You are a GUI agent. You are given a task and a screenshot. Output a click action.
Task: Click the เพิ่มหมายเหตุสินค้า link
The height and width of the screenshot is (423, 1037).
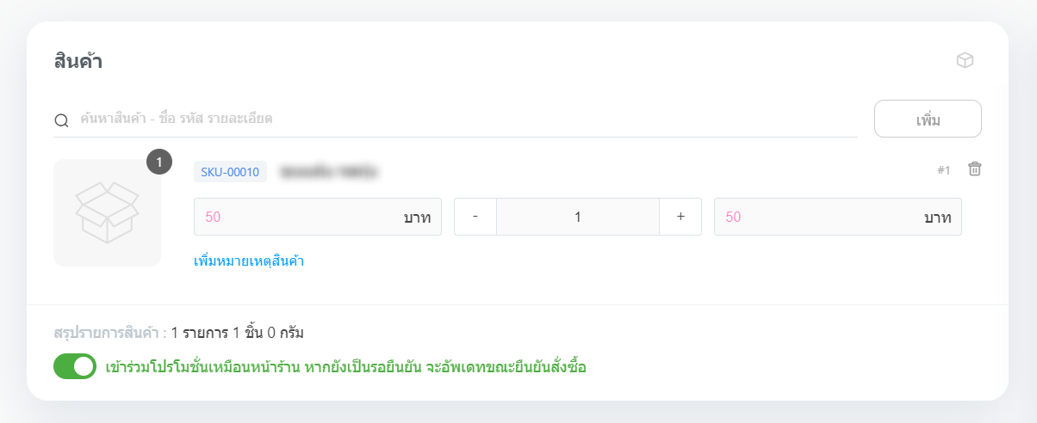click(x=249, y=261)
